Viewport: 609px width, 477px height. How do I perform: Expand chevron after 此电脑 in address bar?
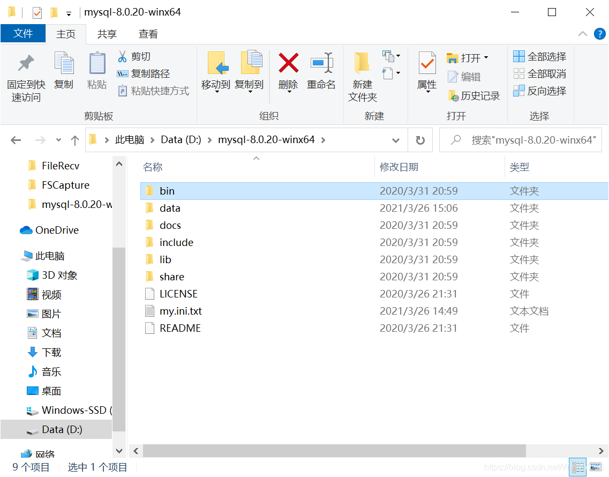click(x=152, y=140)
